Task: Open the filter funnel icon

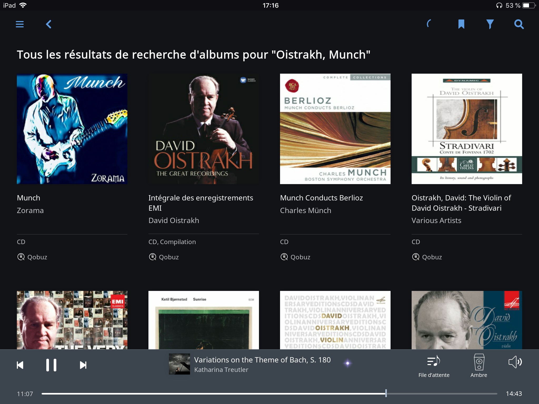Action: (490, 24)
